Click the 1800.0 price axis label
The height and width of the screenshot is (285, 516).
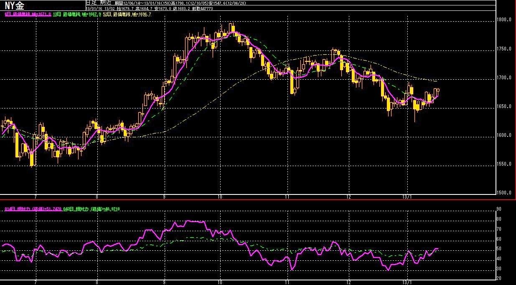505,20
